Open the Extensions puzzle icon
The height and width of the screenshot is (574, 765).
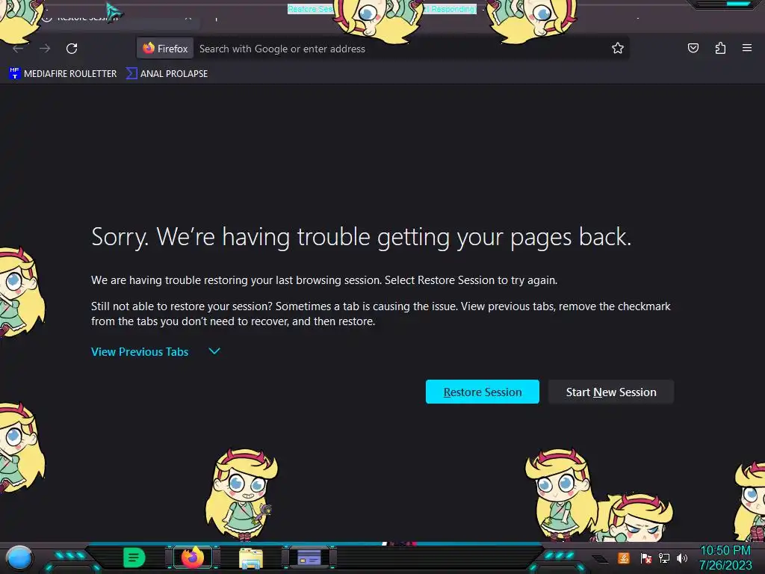720,48
